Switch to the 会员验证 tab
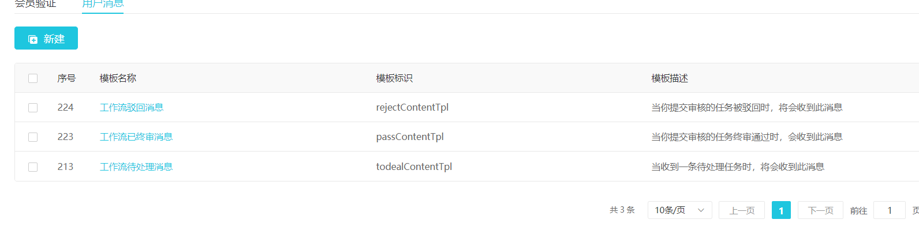The height and width of the screenshot is (242, 919). point(35,4)
